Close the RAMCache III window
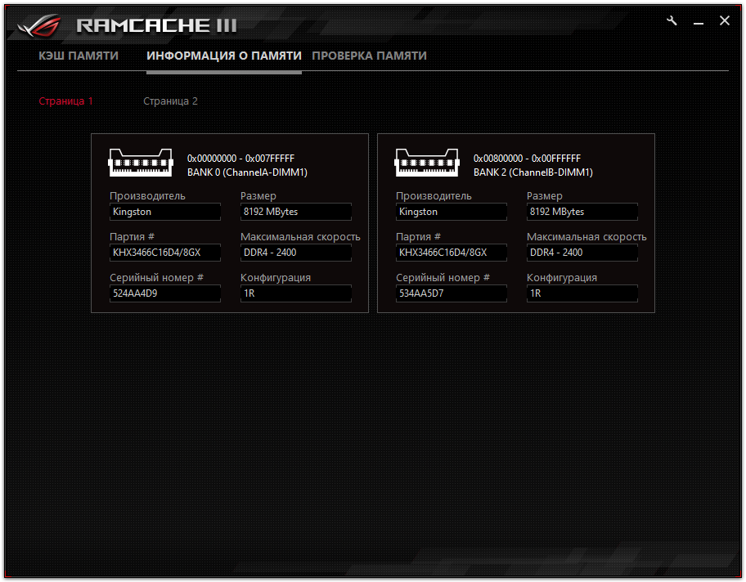The image size is (746, 582). click(x=725, y=20)
